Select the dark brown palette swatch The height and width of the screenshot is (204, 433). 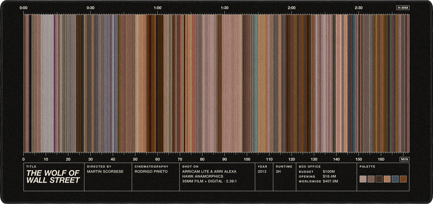[379, 179]
